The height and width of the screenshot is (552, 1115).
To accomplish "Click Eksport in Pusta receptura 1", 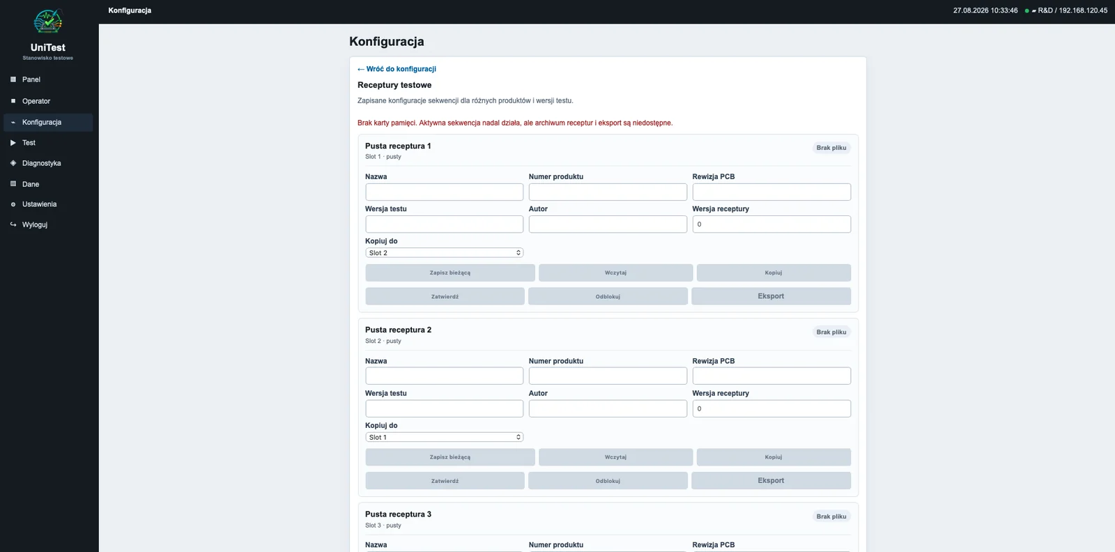I will (x=771, y=296).
